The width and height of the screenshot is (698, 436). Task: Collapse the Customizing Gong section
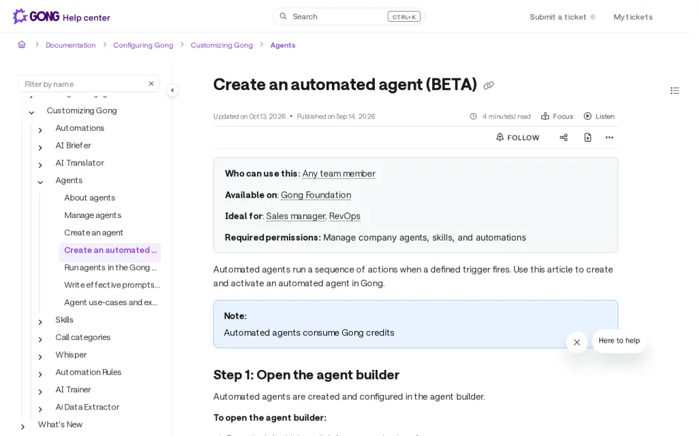click(x=31, y=112)
